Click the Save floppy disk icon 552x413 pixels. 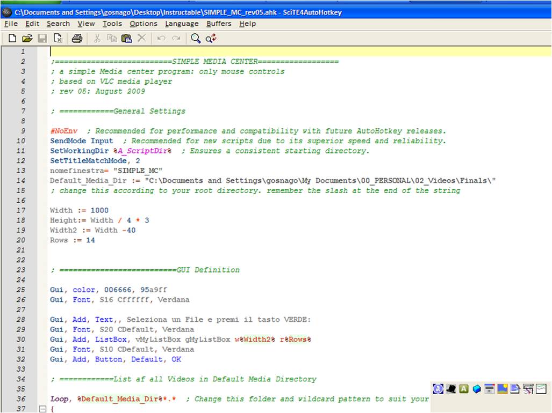pyautogui.click(x=42, y=38)
